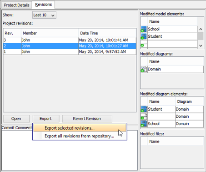Screen dimensions: 206x172
Task: Choose Export selected revisions...
Action: pyautogui.click(x=80, y=128)
